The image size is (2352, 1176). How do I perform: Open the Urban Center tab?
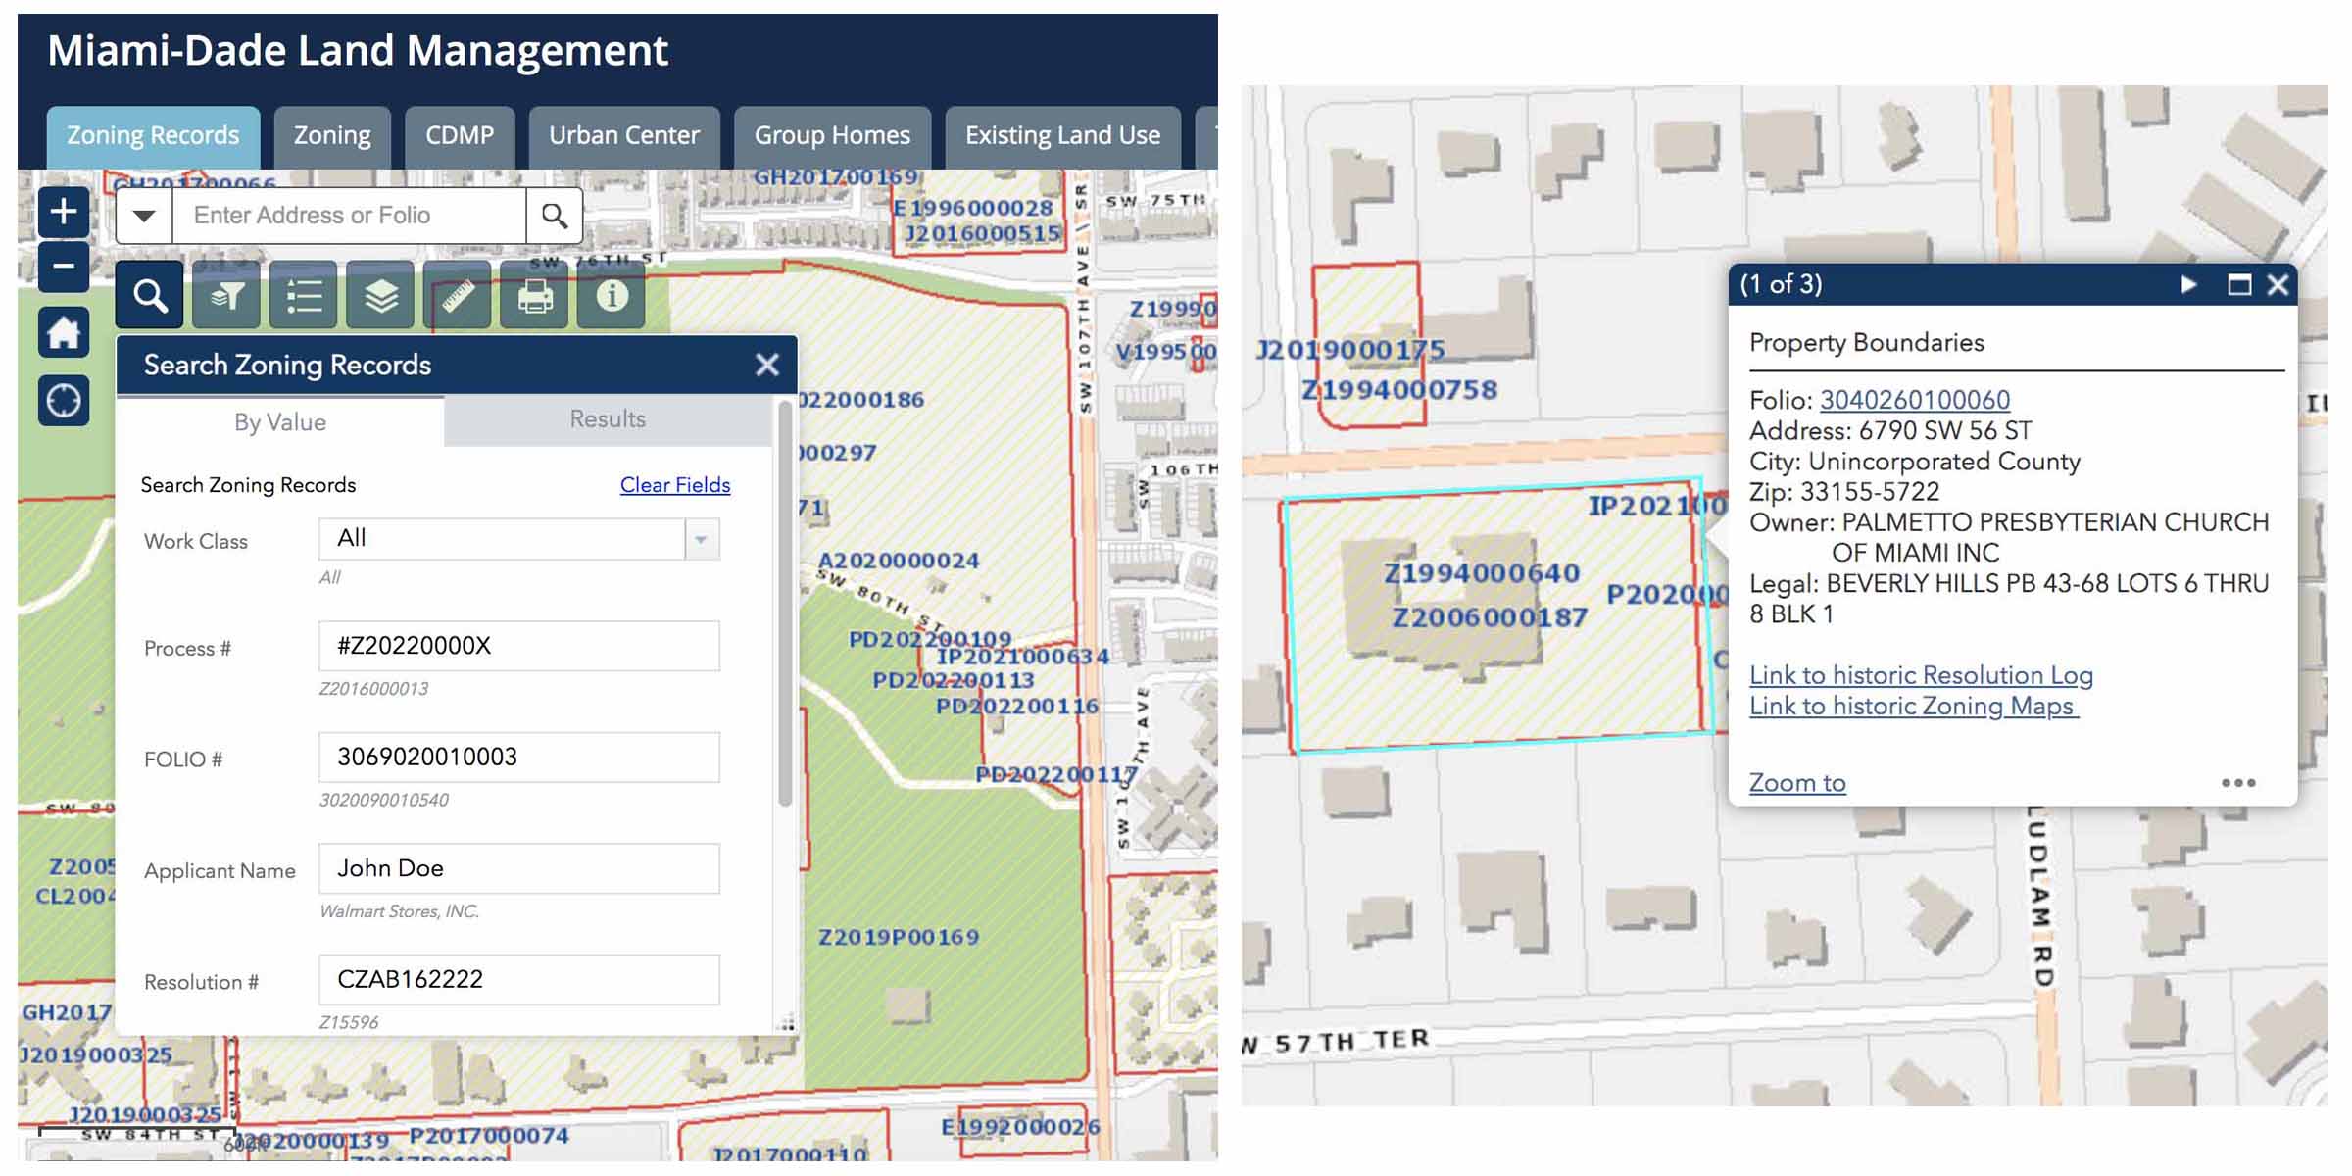coord(624,136)
